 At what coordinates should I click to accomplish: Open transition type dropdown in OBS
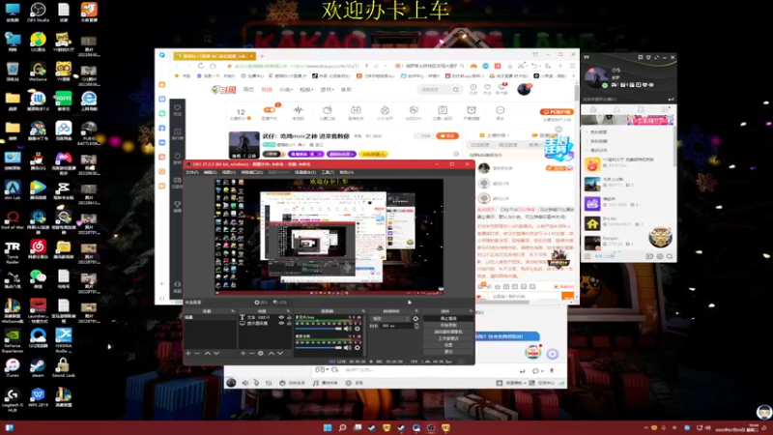[390, 319]
